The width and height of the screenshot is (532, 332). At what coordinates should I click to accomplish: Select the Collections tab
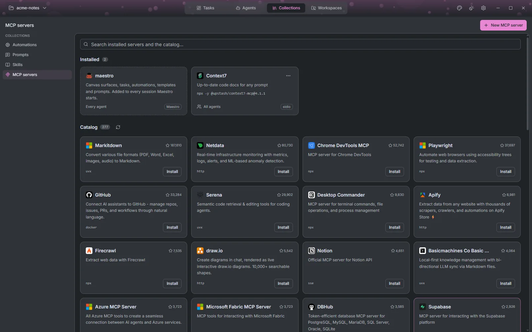point(286,8)
